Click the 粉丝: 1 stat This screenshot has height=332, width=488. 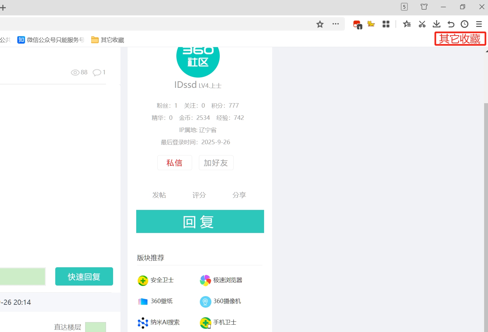(x=167, y=105)
